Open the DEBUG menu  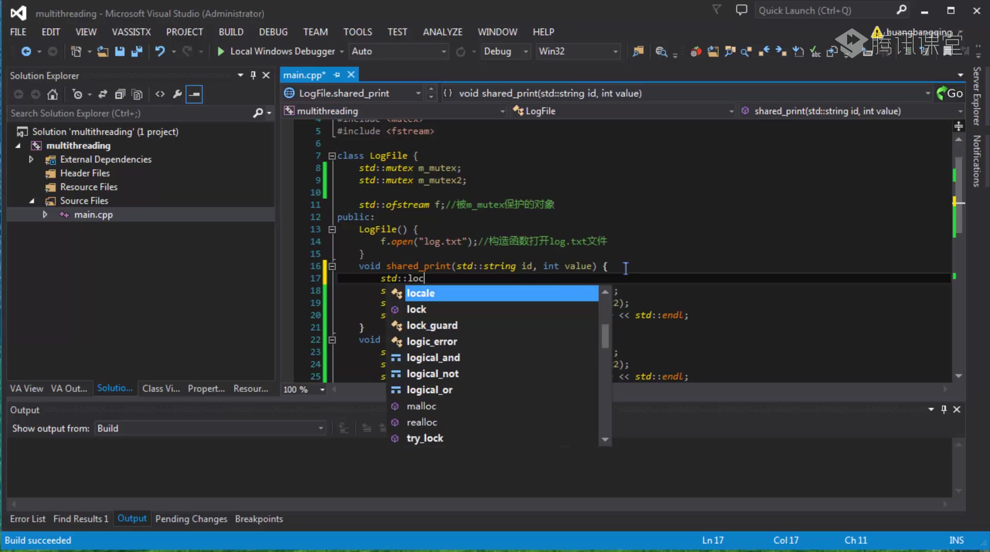click(273, 31)
